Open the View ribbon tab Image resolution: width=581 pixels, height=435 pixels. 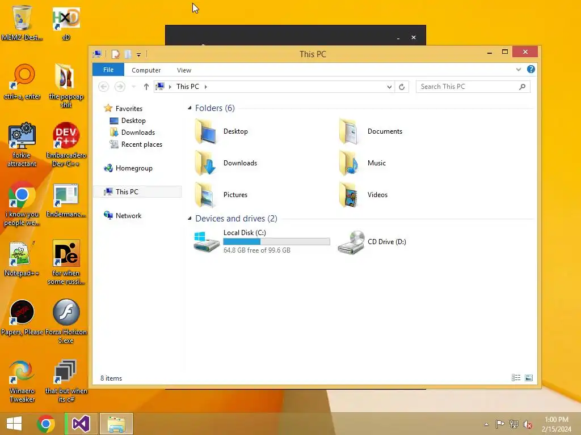click(x=184, y=70)
